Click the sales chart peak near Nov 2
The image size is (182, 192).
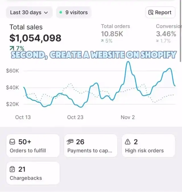(x=128, y=62)
